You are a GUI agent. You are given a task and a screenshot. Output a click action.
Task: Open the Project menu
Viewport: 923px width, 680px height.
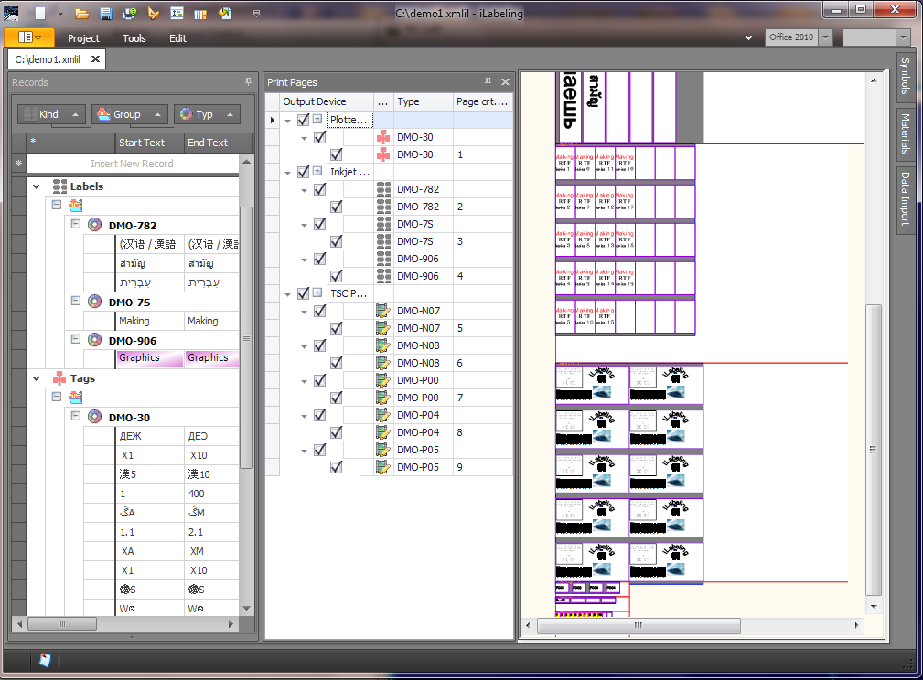coord(83,38)
